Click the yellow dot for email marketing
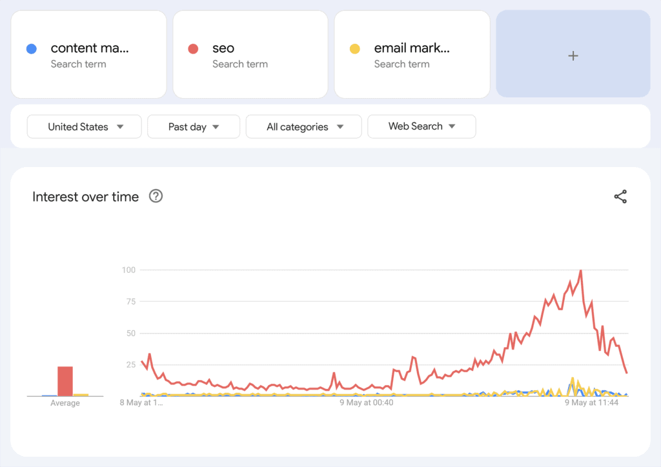661x467 pixels. pos(354,48)
